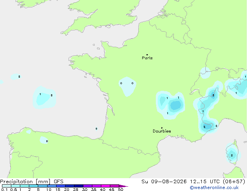Click the Dourbies city label
This screenshot has width=247, height=191.
coord(162,131)
